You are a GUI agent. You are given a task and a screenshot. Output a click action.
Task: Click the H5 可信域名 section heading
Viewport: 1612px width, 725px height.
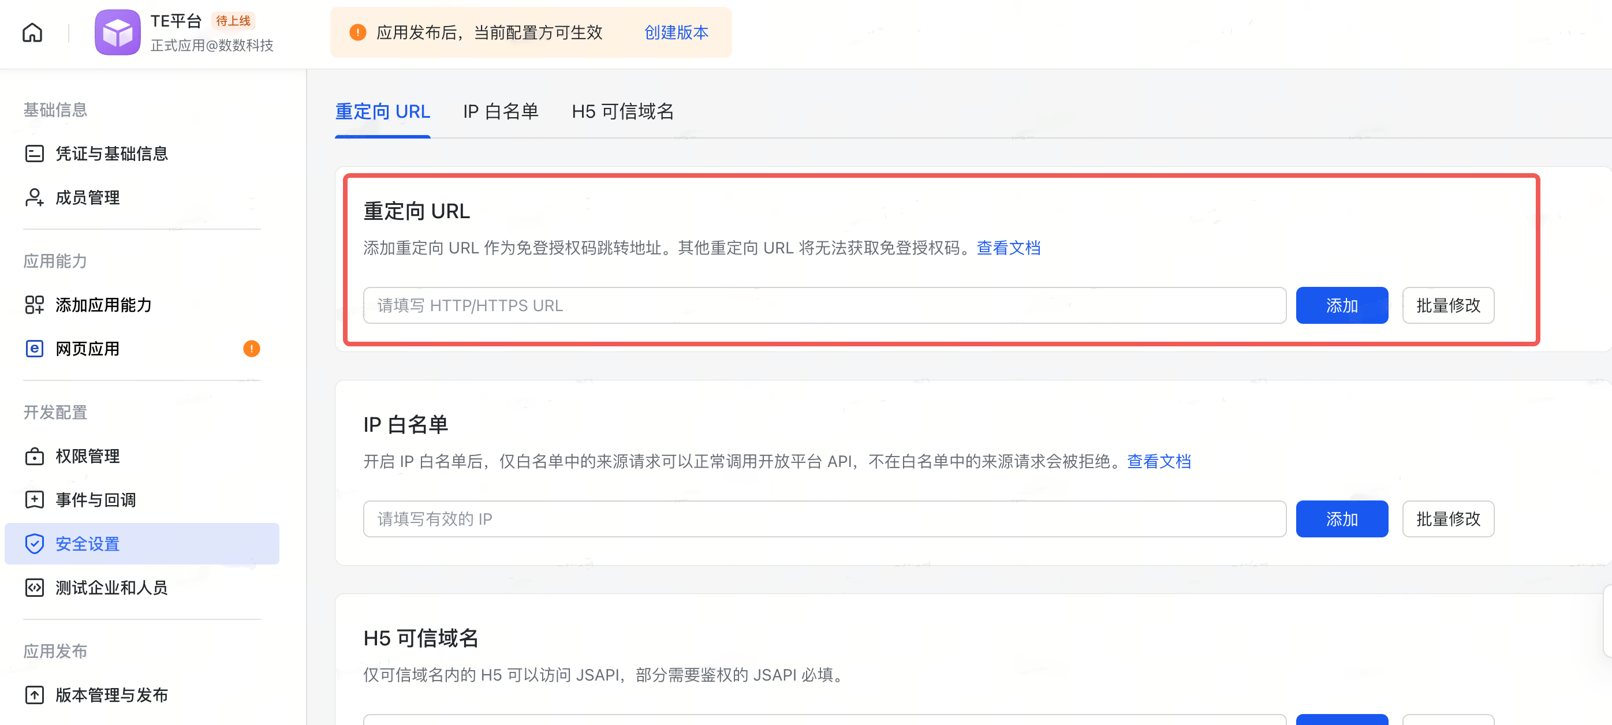[420, 638]
